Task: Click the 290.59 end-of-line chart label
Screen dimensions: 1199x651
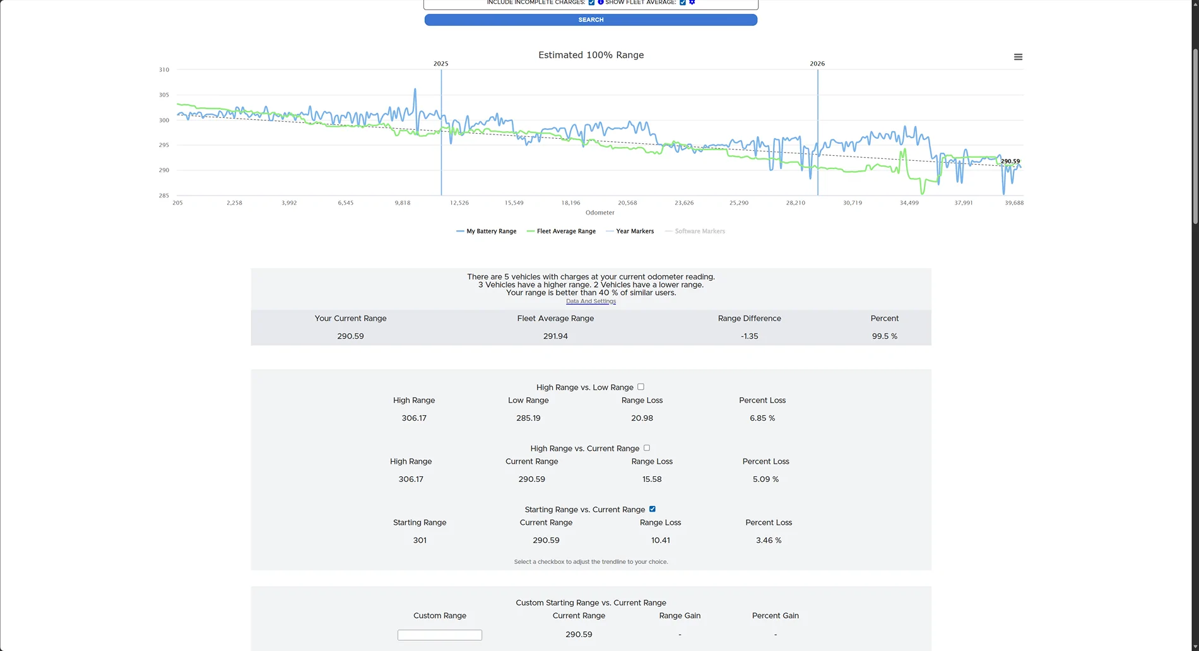Action: click(x=1010, y=161)
